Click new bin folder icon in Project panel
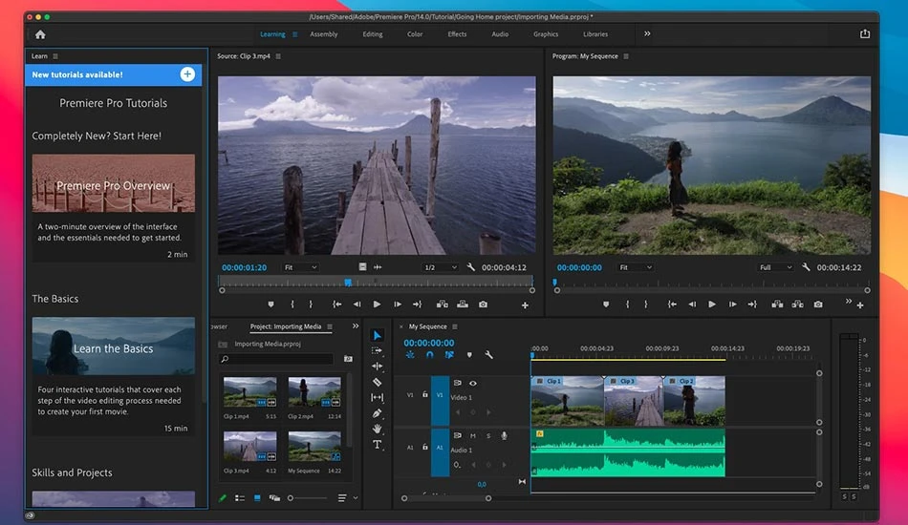This screenshot has width=908, height=525. tap(348, 359)
